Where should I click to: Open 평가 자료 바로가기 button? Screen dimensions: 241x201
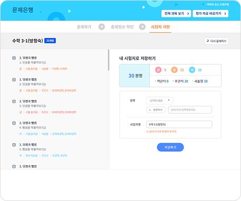tap(210, 14)
